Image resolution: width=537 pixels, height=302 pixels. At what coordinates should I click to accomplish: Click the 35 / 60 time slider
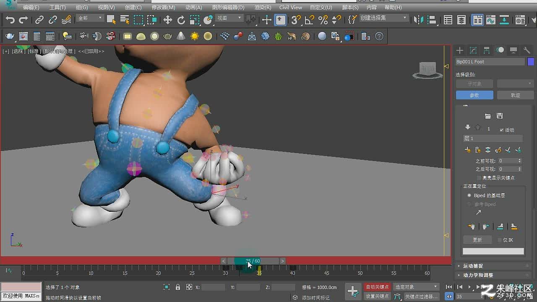point(253,261)
